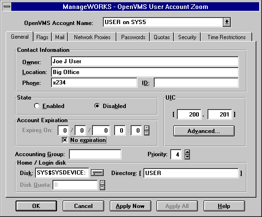The height and width of the screenshot is (217, 262).
Task: Click the Disk Quota spinner arrows
Action: pos(102,185)
